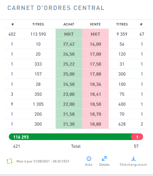Click the 22,00 bid price cell
Image resolution: width=153 pixels, height=176 pixels.
(x=69, y=104)
